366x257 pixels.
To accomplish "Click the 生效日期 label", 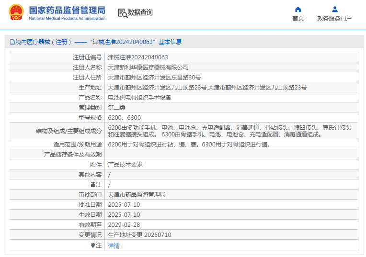I will pyautogui.click(x=90, y=215).
